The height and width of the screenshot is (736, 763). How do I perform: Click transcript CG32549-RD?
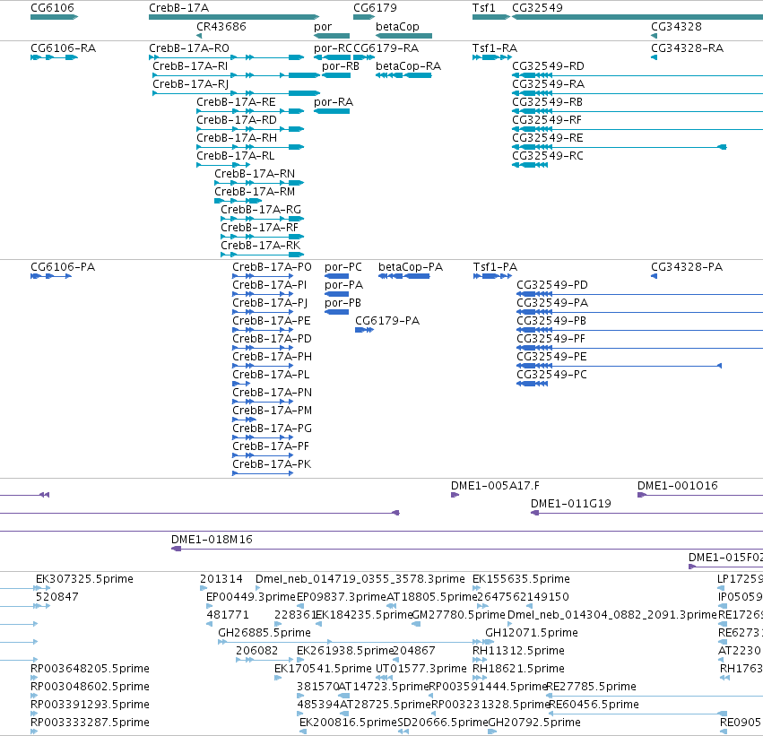[637, 75]
